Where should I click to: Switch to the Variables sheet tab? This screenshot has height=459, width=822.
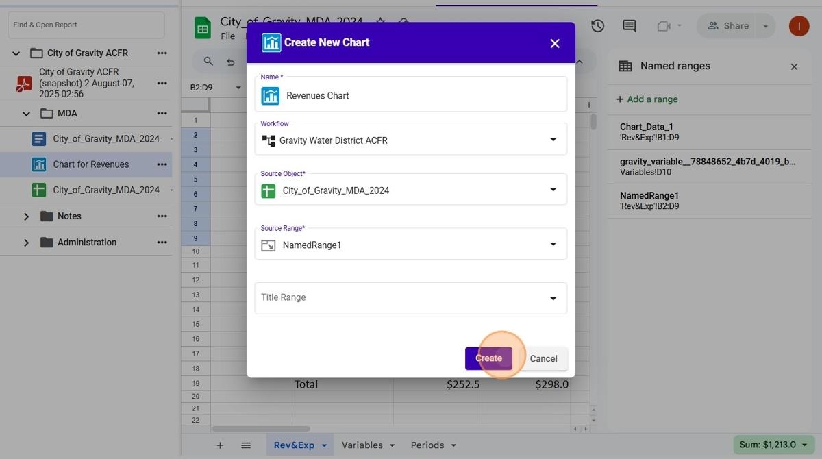click(362, 445)
